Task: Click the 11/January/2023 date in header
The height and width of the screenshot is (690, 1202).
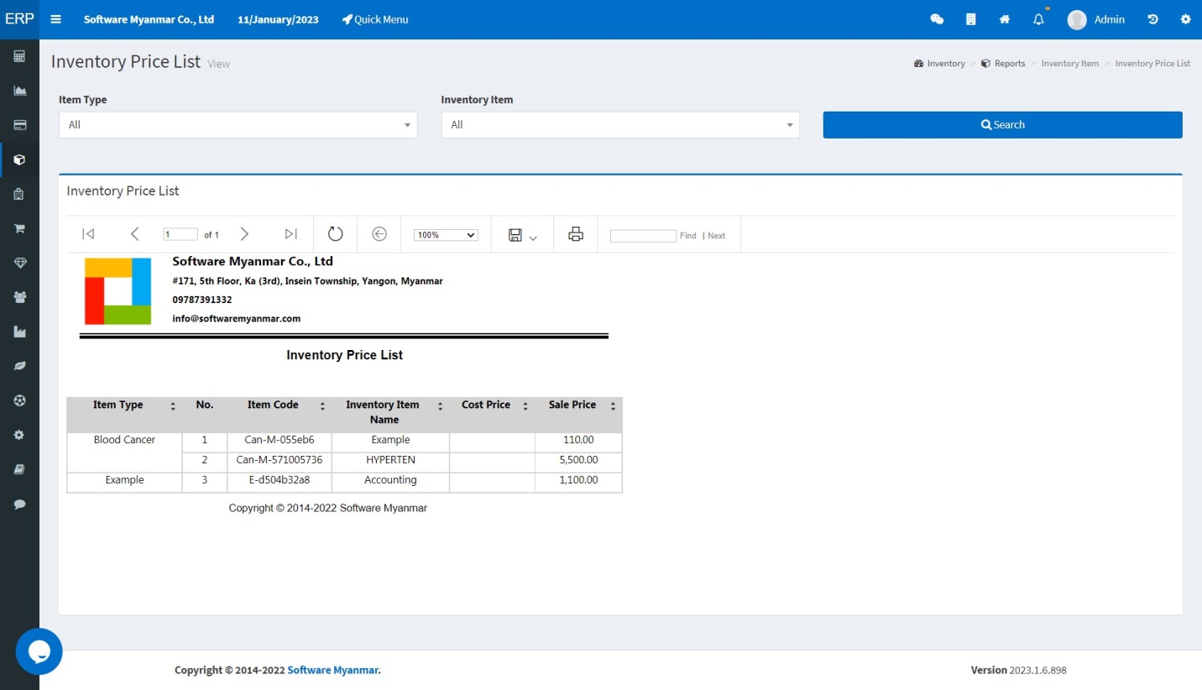Action: 278,19
